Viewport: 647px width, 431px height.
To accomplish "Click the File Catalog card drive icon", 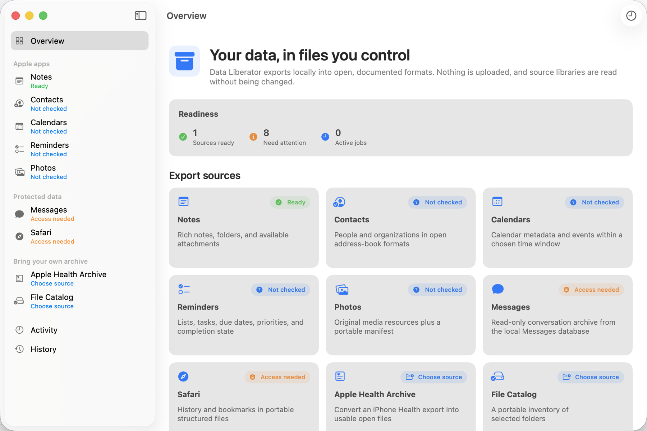I will 497,376.
